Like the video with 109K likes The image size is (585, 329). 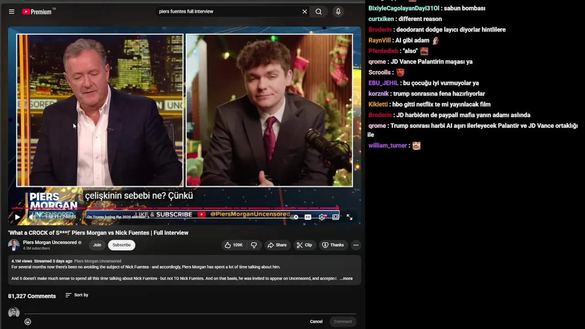click(x=234, y=245)
